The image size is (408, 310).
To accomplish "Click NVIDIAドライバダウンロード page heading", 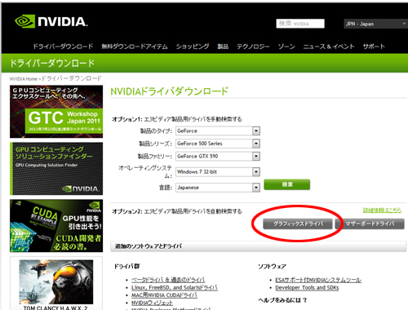I will pos(170,91).
